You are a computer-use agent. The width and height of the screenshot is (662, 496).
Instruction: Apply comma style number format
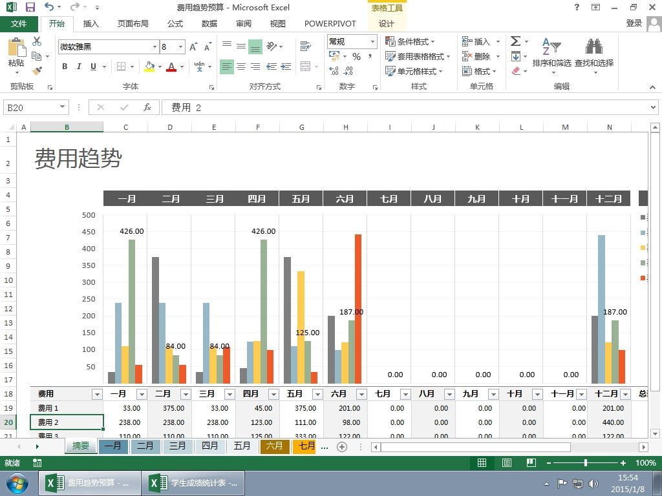pyautogui.click(x=370, y=57)
